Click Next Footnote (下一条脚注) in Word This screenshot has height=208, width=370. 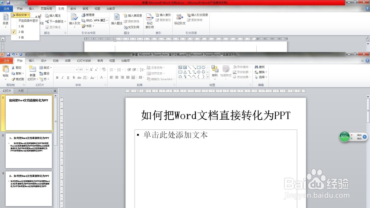coord(55,21)
